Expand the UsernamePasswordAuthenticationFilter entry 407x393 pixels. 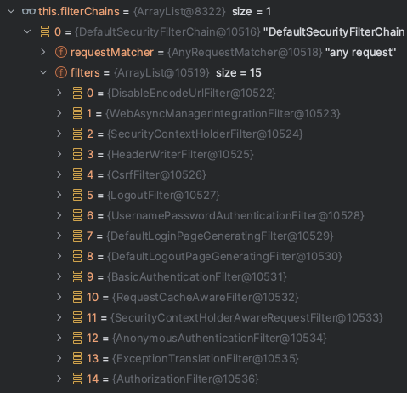[59, 215]
